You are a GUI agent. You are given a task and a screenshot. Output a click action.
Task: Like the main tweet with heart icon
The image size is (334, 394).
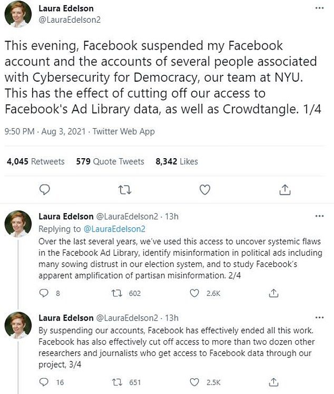[x=204, y=189]
